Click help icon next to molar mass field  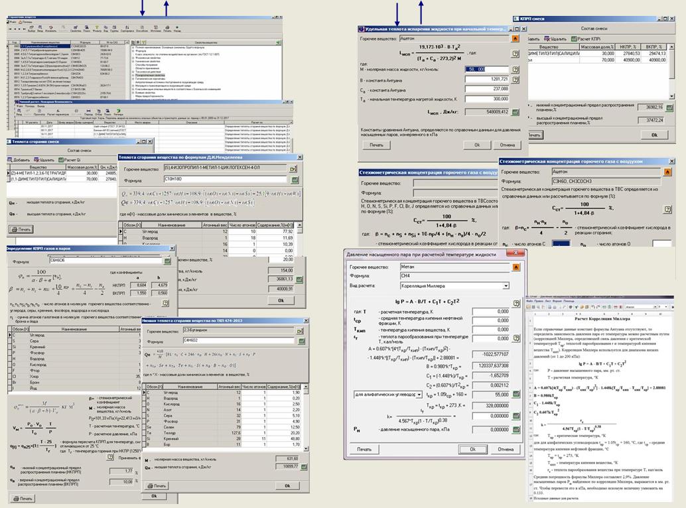pos(514,69)
